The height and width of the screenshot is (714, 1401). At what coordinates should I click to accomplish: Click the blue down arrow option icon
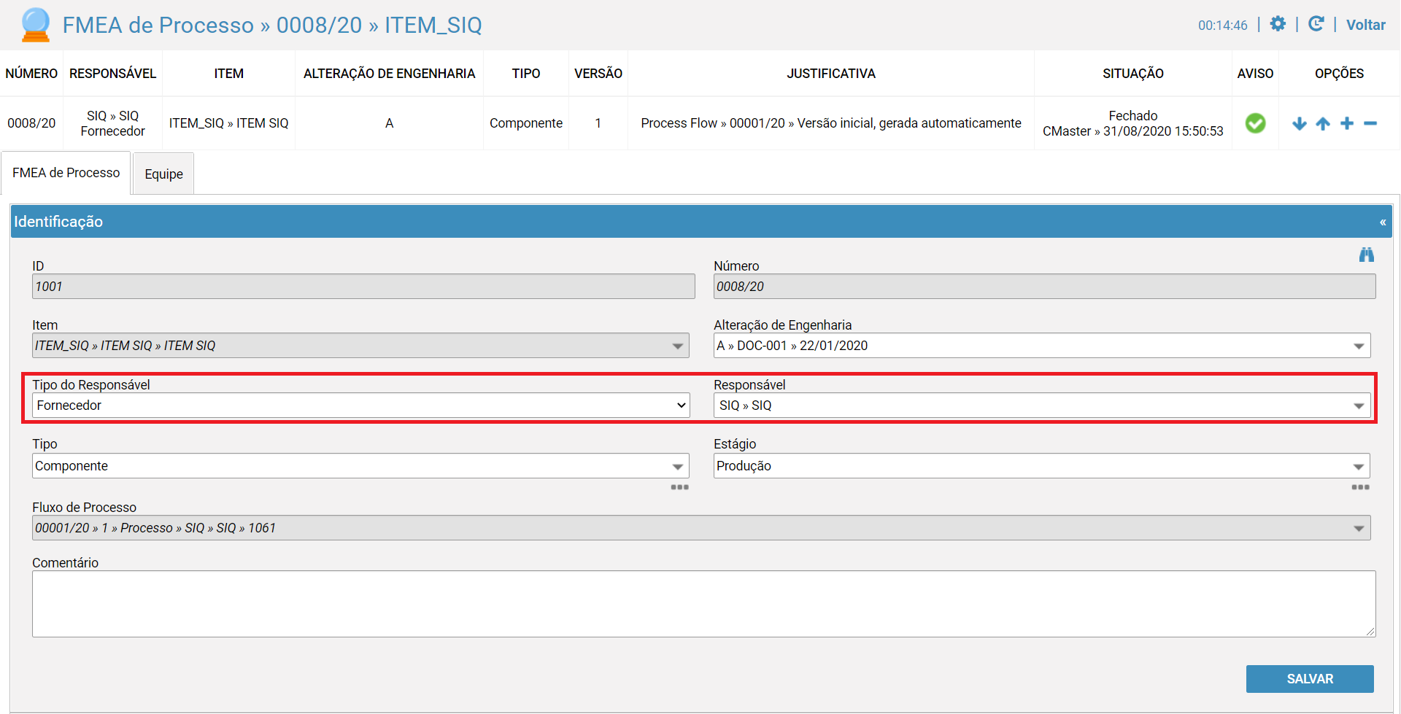coord(1299,123)
